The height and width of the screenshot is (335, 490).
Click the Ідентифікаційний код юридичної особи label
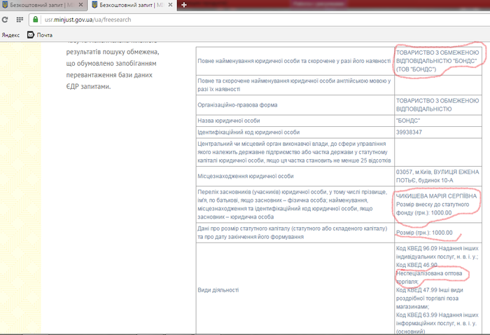[x=248, y=132]
